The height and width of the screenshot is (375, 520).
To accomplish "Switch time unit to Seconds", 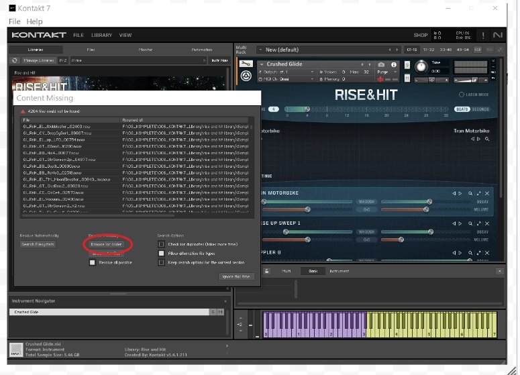I will (480, 109).
